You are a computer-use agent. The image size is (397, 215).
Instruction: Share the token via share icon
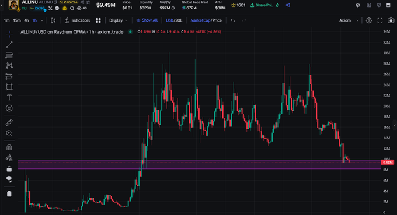pos(82,2)
